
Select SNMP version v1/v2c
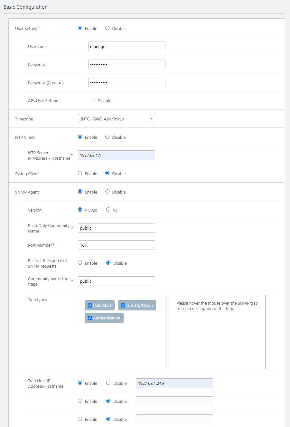[x=80, y=210]
